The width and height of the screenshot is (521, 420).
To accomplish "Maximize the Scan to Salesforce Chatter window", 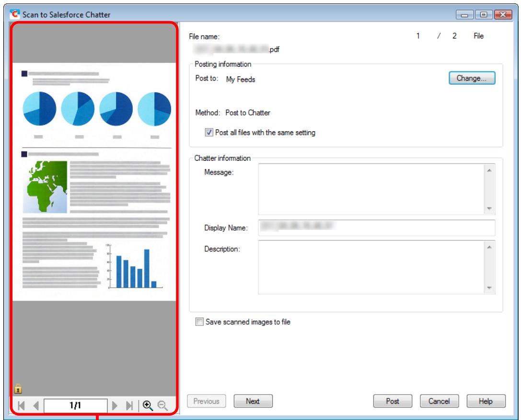I will pyautogui.click(x=484, y=14).
